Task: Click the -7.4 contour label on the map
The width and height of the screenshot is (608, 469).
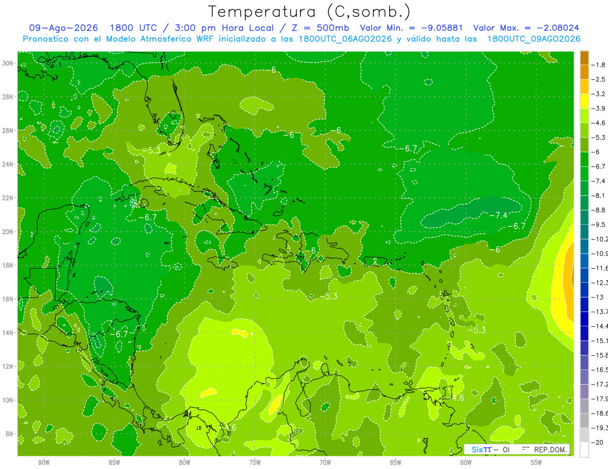Action: tap(498, 215)
